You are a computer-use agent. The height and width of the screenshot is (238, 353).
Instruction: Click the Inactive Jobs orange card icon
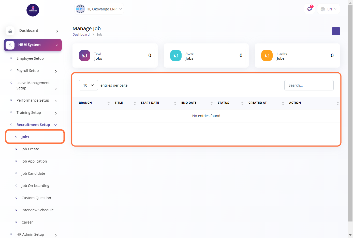pyautogui.click(x=267, y=56)
